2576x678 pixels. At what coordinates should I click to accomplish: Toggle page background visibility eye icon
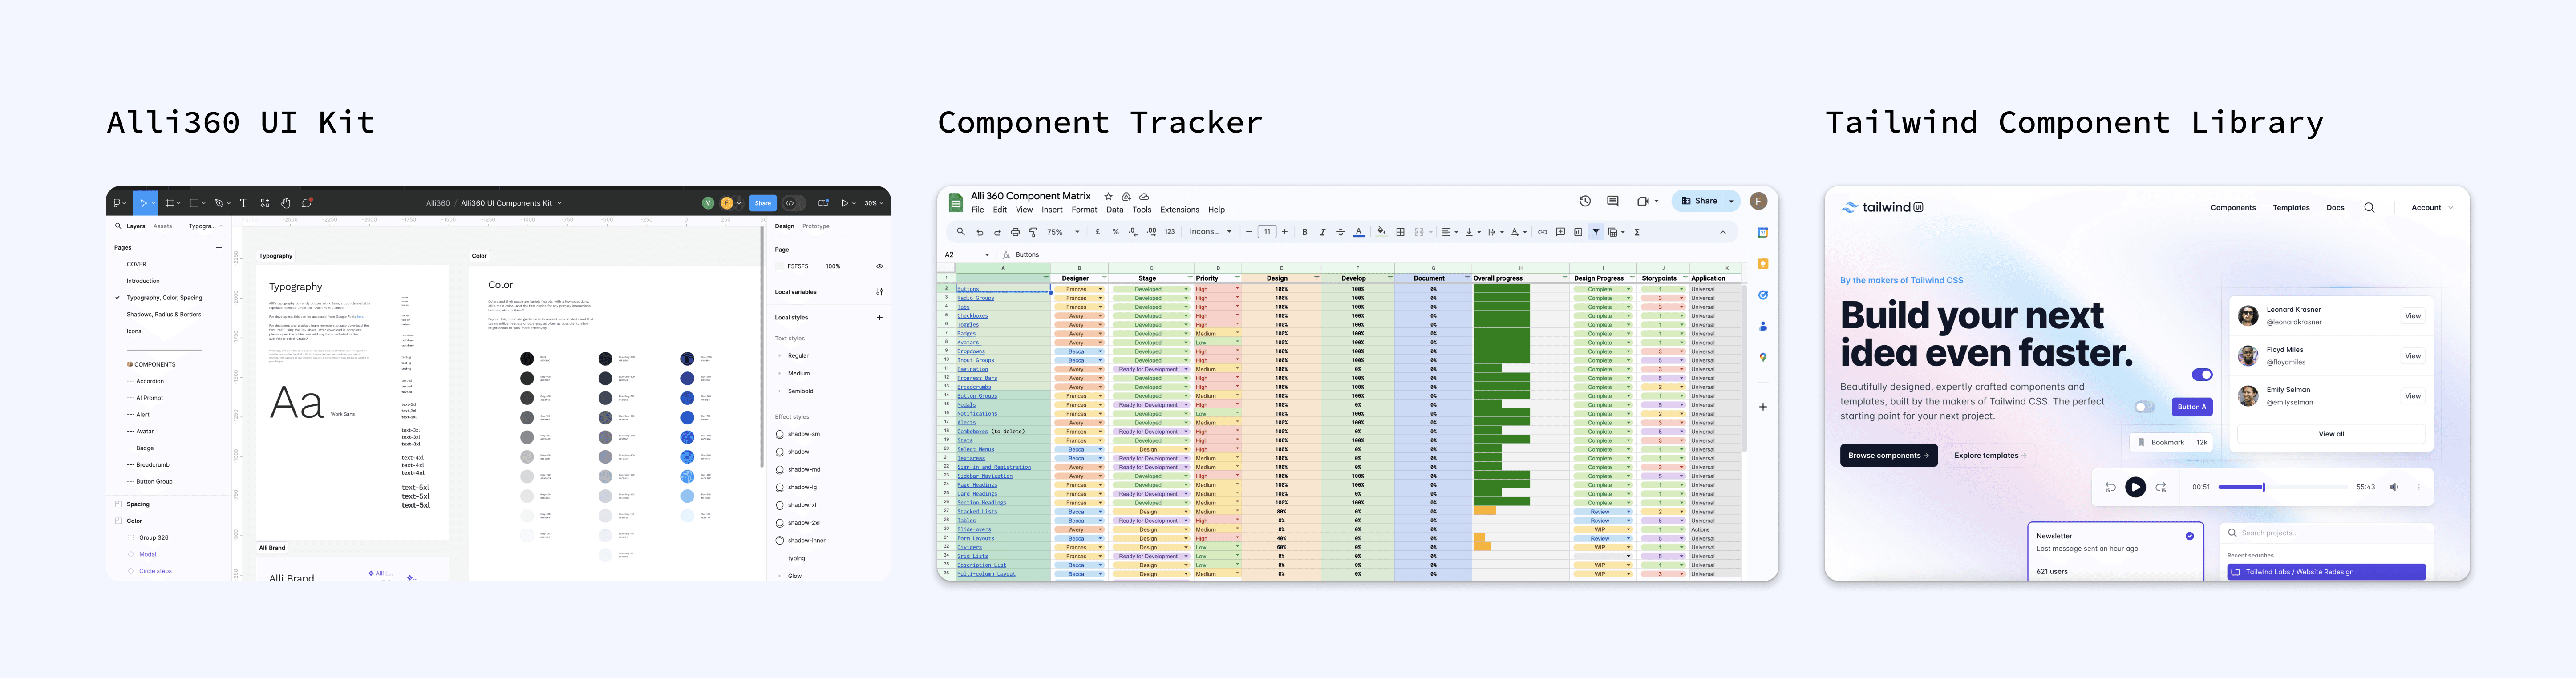point(879,267)
